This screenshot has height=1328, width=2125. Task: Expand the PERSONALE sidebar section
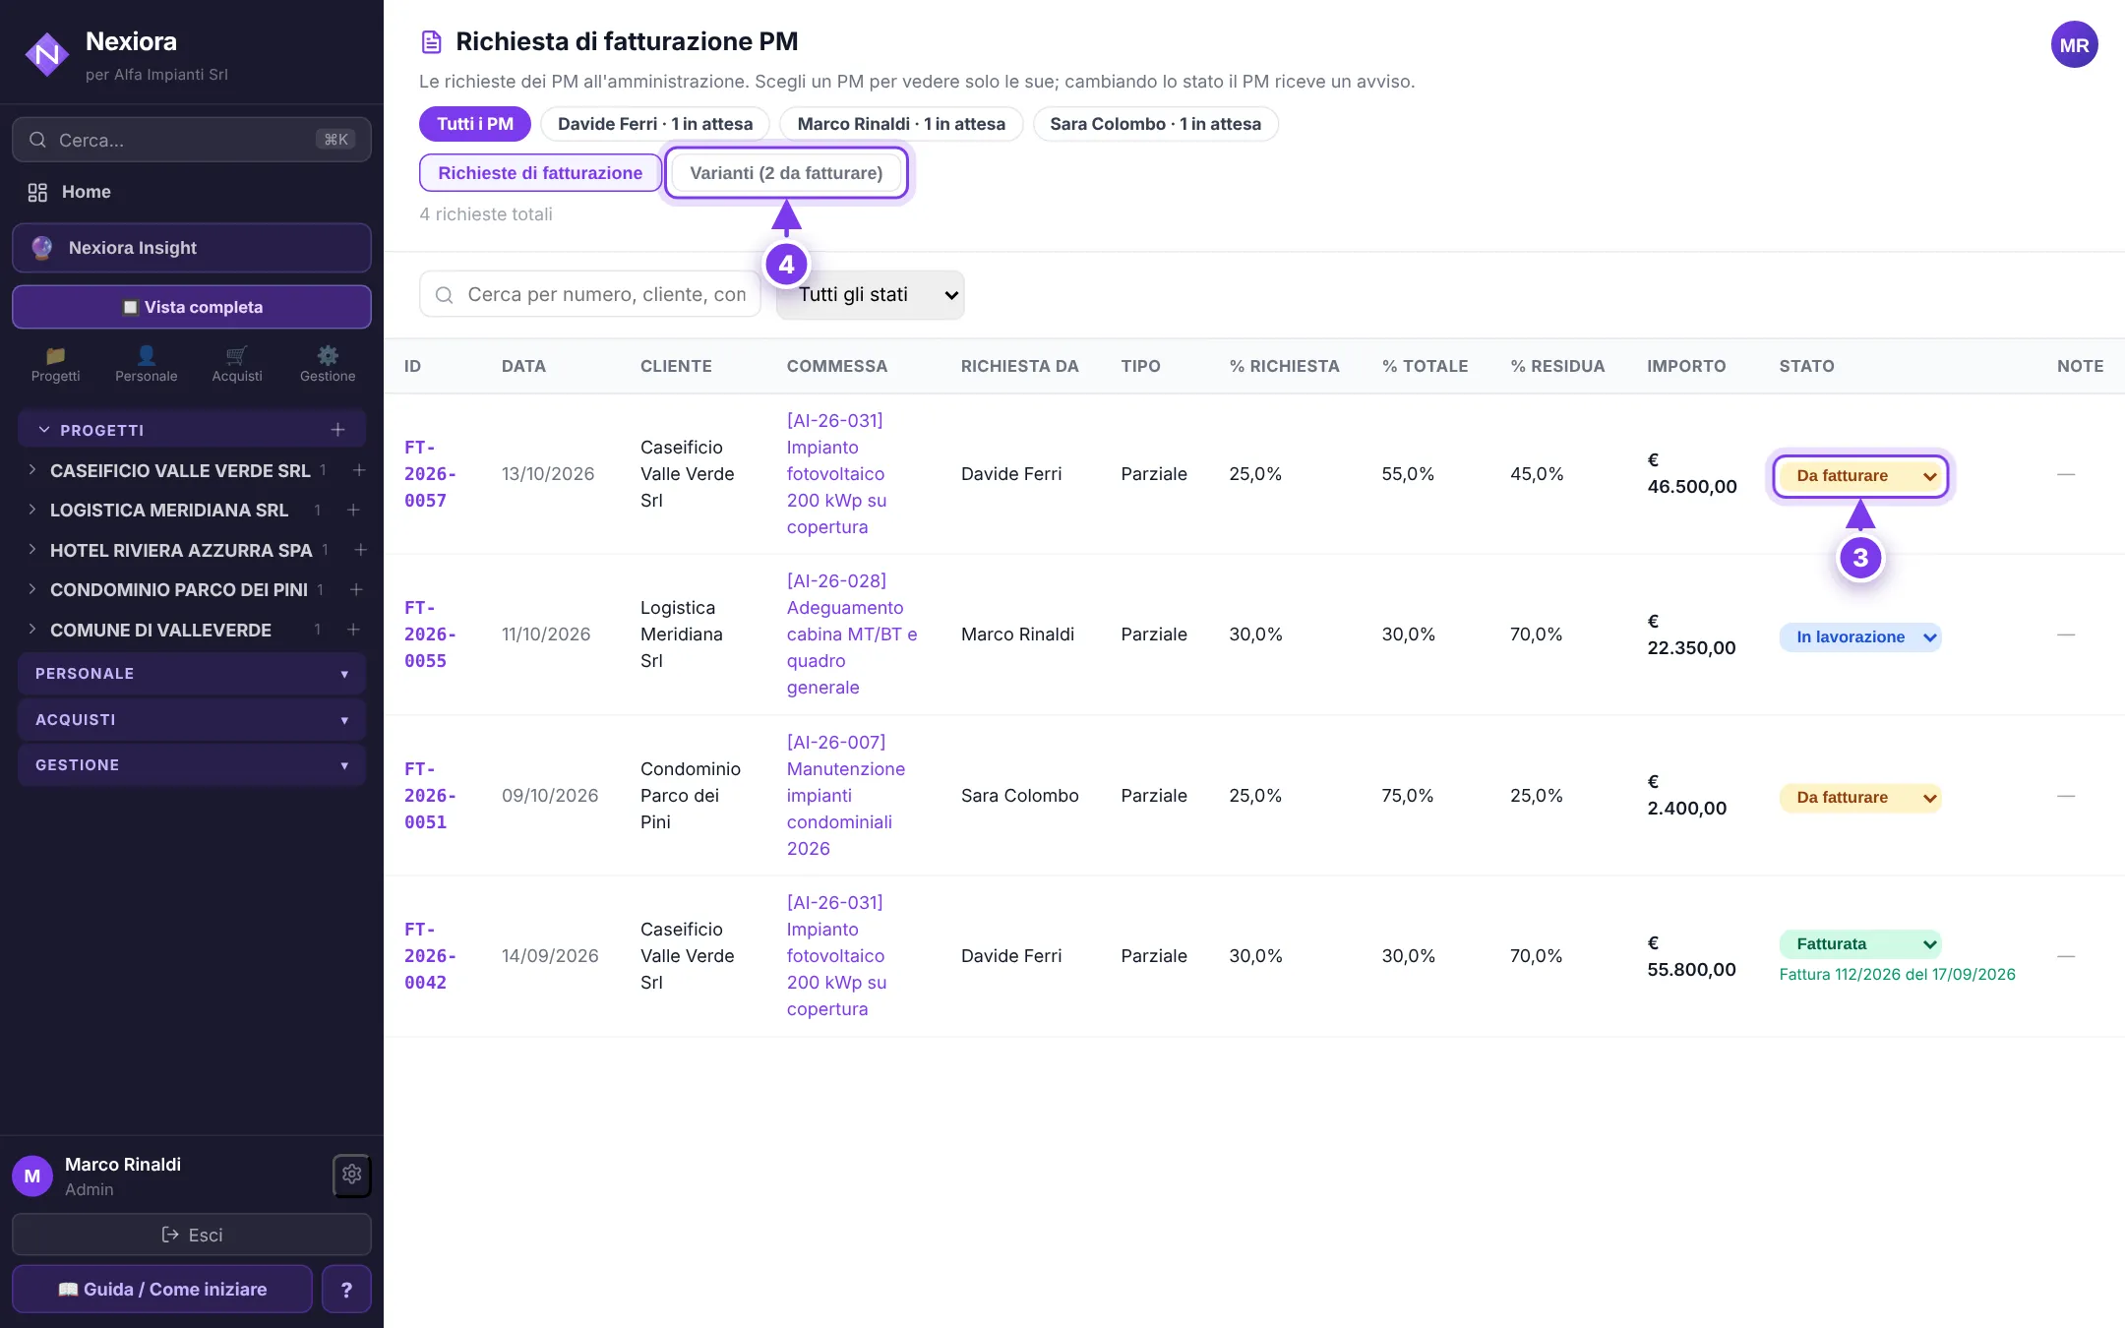coord(192,674)
